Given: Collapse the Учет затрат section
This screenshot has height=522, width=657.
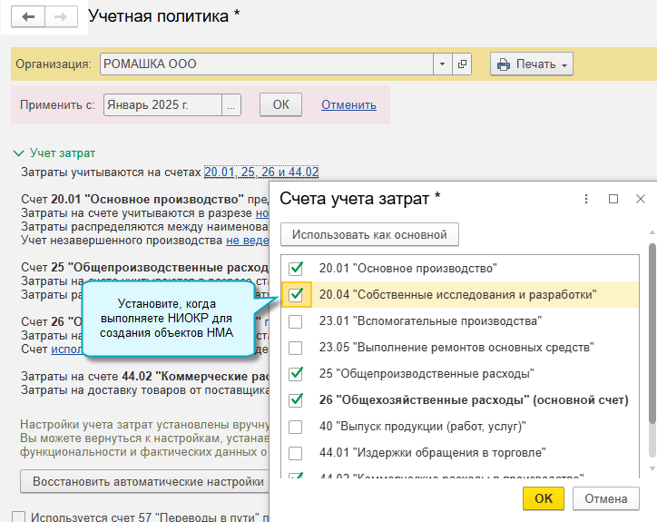Looking at the screenshot, I should (x=18, y=153).
